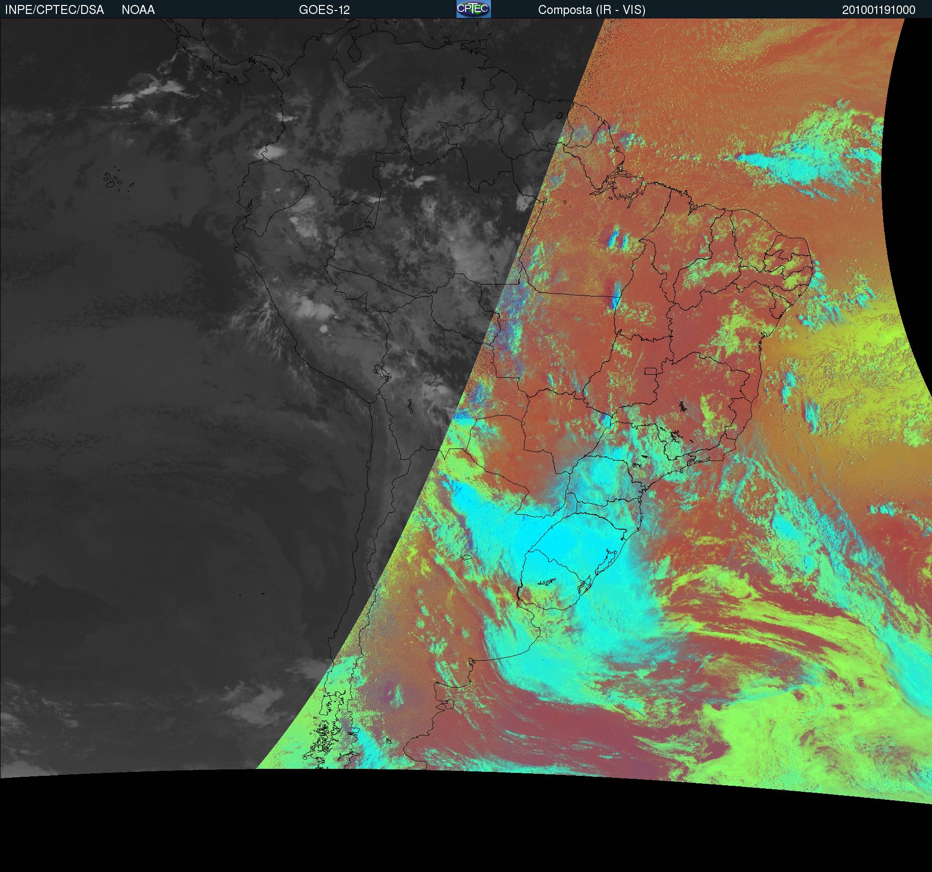Click the NOAA label in the header
Screen dimensions: 932x872
coord(138,10)
